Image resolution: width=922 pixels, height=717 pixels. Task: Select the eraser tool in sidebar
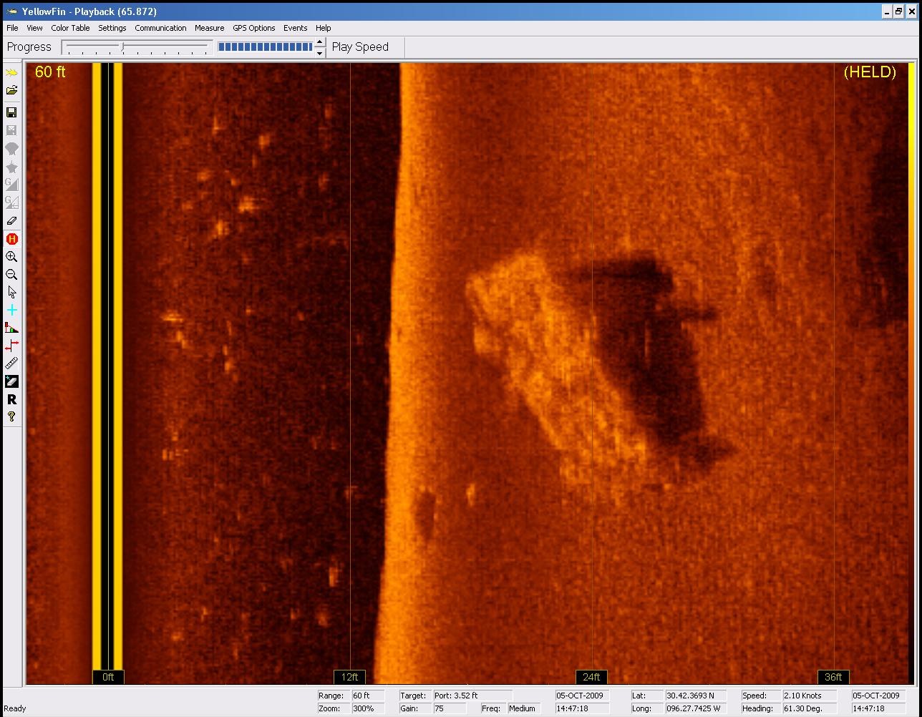coord(11,221)
